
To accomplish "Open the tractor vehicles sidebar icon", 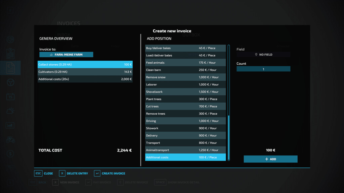I will pos(10,139).
